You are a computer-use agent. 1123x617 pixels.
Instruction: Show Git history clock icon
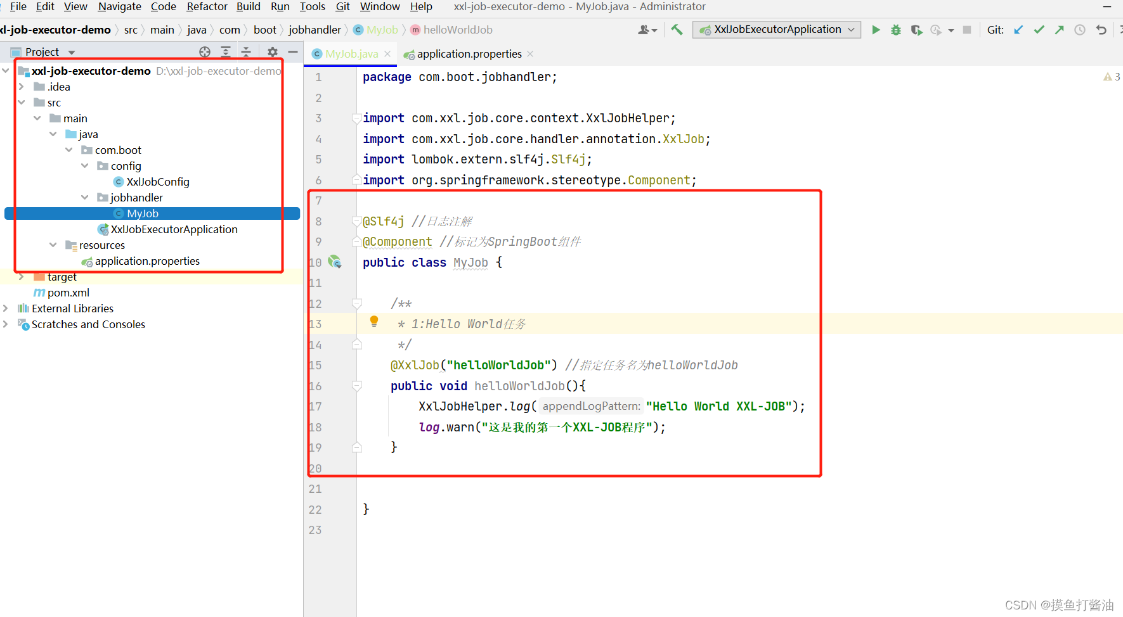click(1080, 30)
